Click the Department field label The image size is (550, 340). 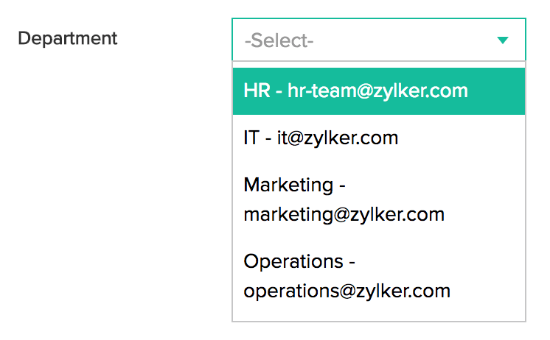point(68,38)
